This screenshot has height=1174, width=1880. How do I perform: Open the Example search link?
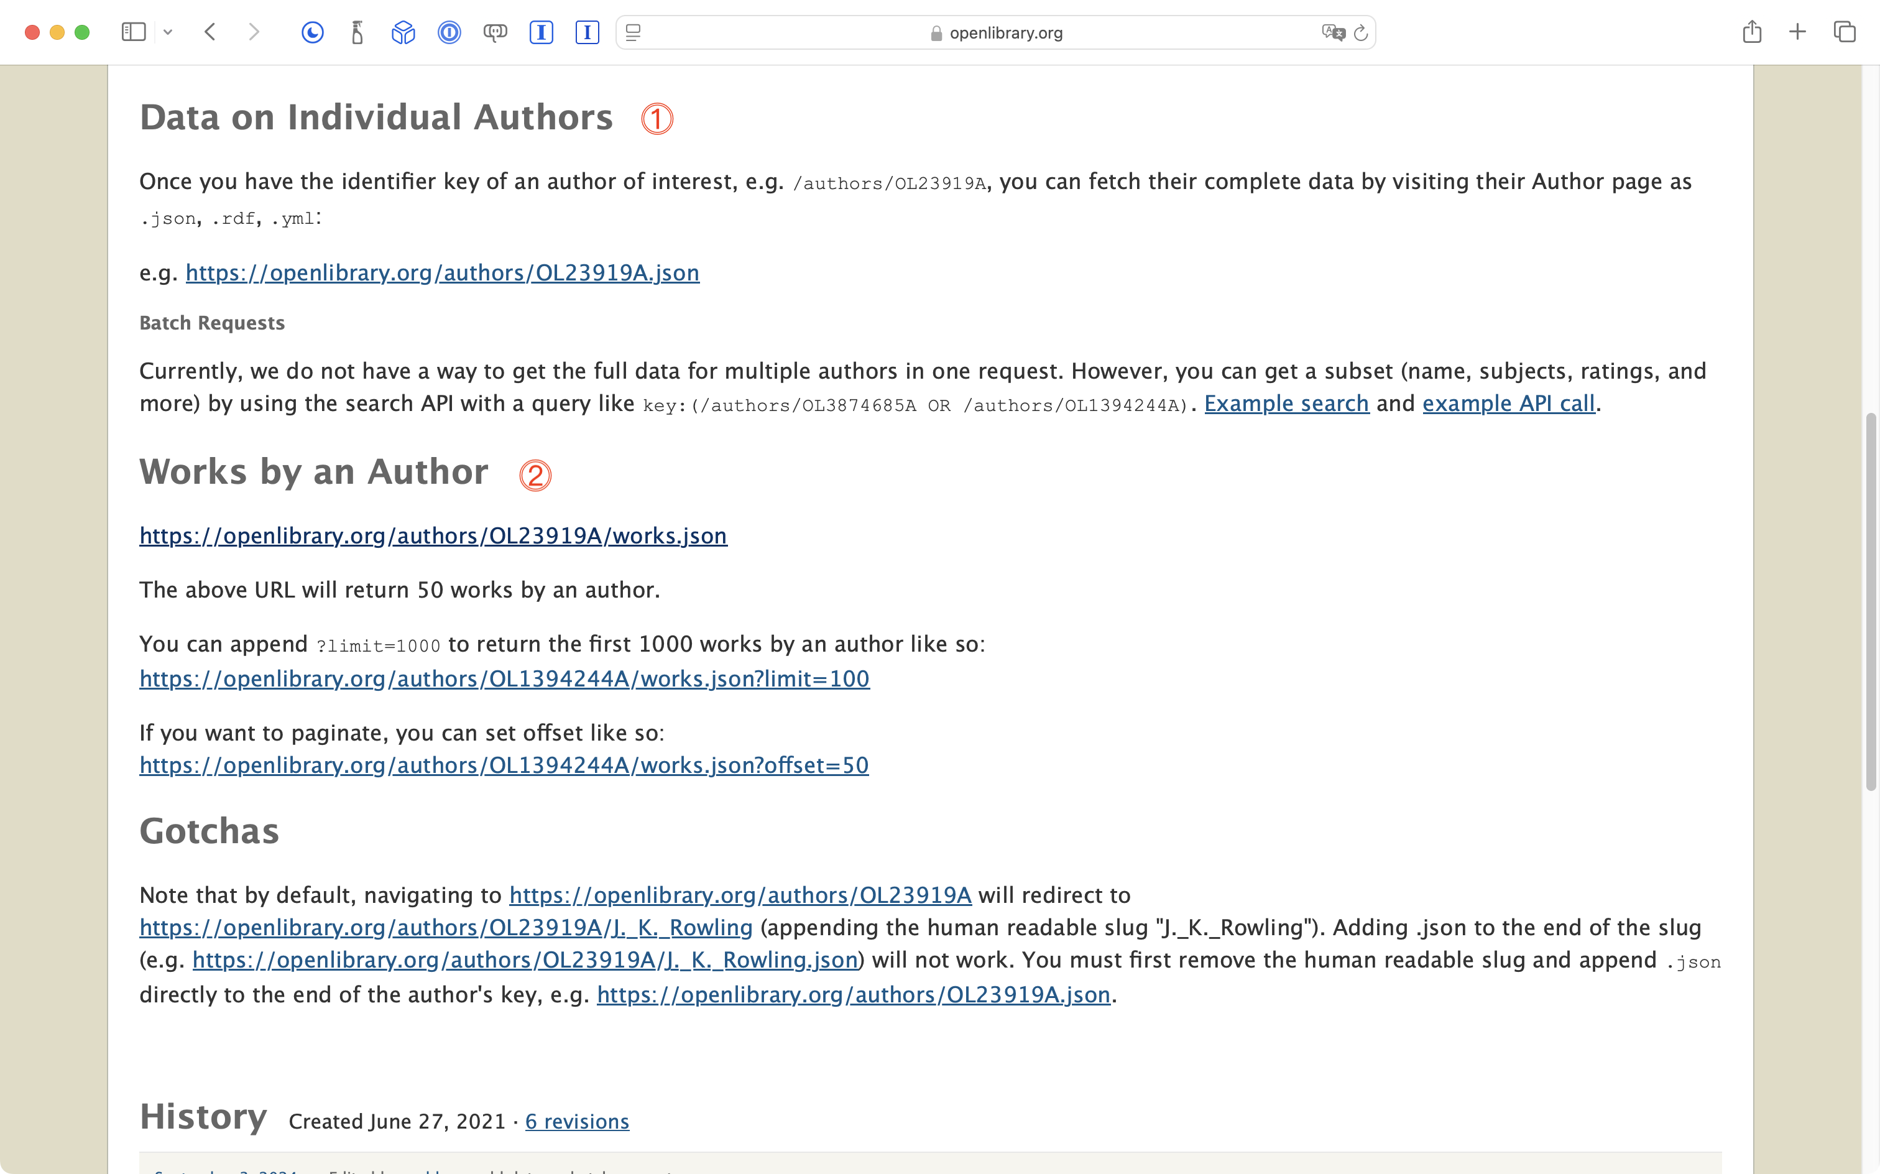(x=1286, y=404)
